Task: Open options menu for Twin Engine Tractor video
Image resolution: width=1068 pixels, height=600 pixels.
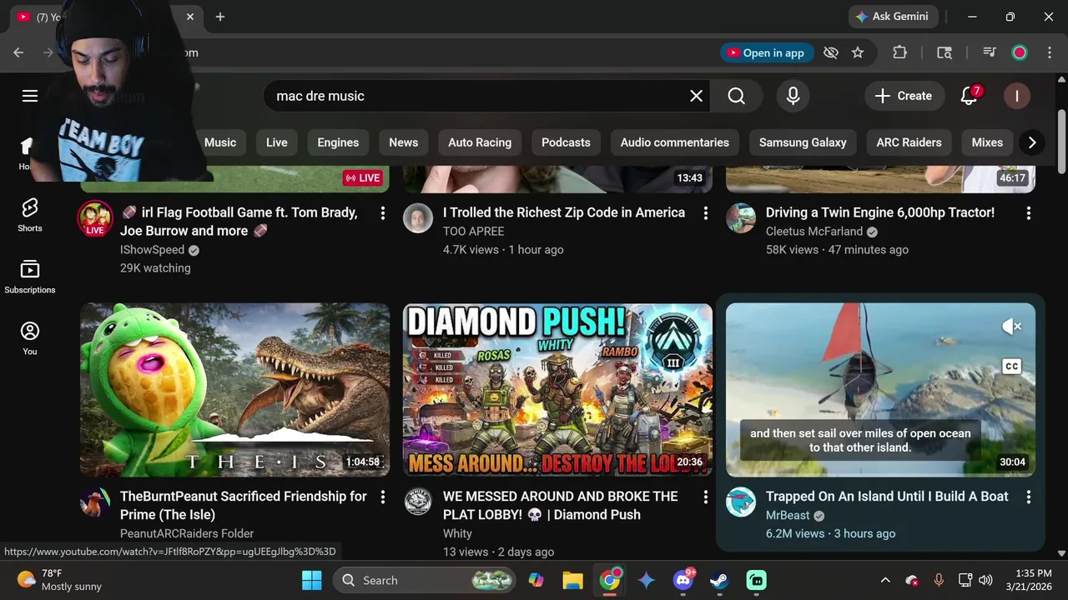Action: pyautogui.click(x=1028, y=213)
